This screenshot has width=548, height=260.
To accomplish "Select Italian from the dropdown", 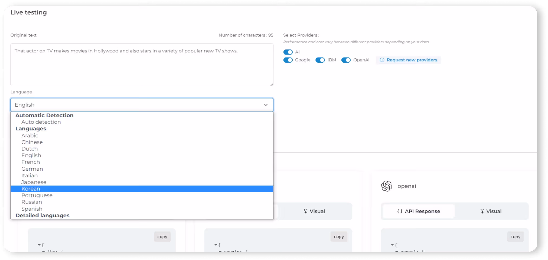I will (142, 175).
